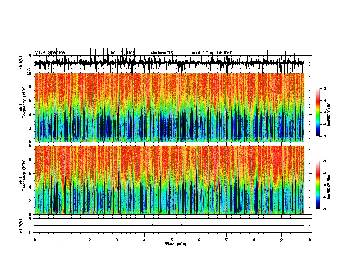Click the time axis tick label '6'
This screenshot has width=348, height=269.
pos(199,240)
